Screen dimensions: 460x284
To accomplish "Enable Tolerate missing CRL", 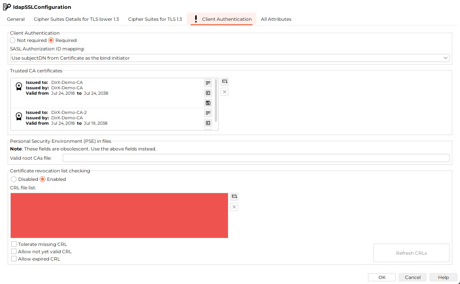I will click(x=14, y=244).
